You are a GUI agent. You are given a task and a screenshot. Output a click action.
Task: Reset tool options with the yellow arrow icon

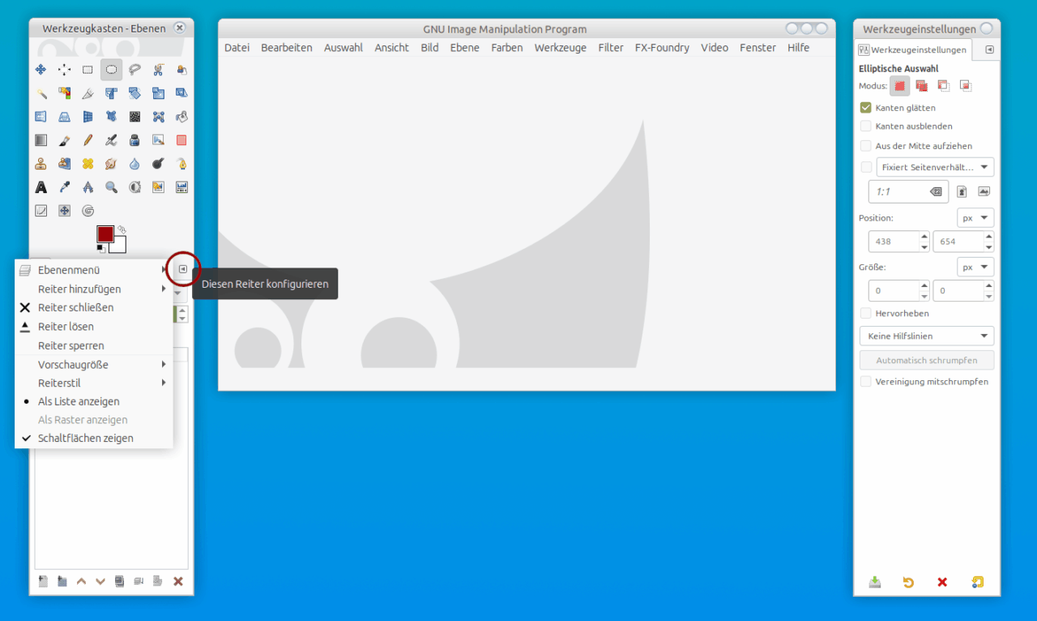click(x=908, y=582)
